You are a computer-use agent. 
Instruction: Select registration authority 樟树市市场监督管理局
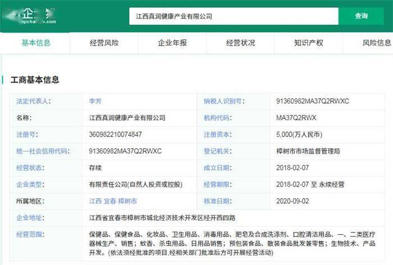click(x=308, y=151)
